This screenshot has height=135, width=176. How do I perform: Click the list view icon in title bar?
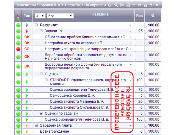click(122, 5)
